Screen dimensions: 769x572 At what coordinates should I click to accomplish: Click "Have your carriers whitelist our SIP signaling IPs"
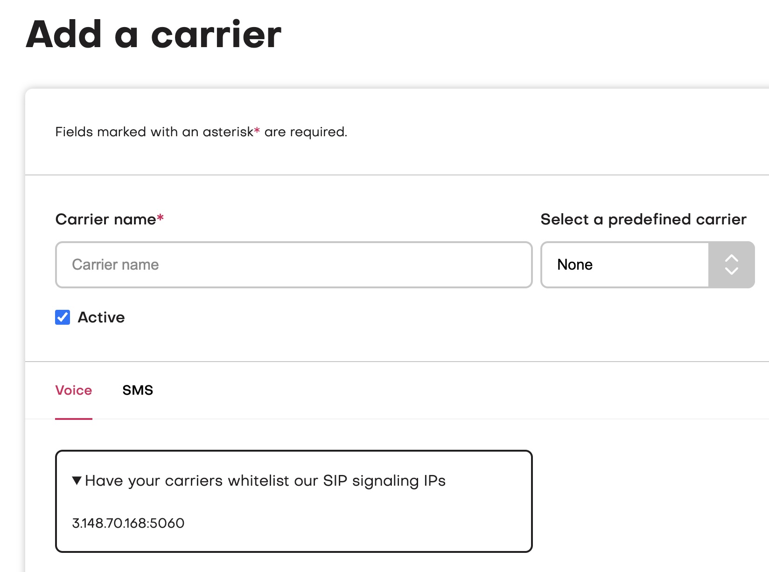point(266,480)
